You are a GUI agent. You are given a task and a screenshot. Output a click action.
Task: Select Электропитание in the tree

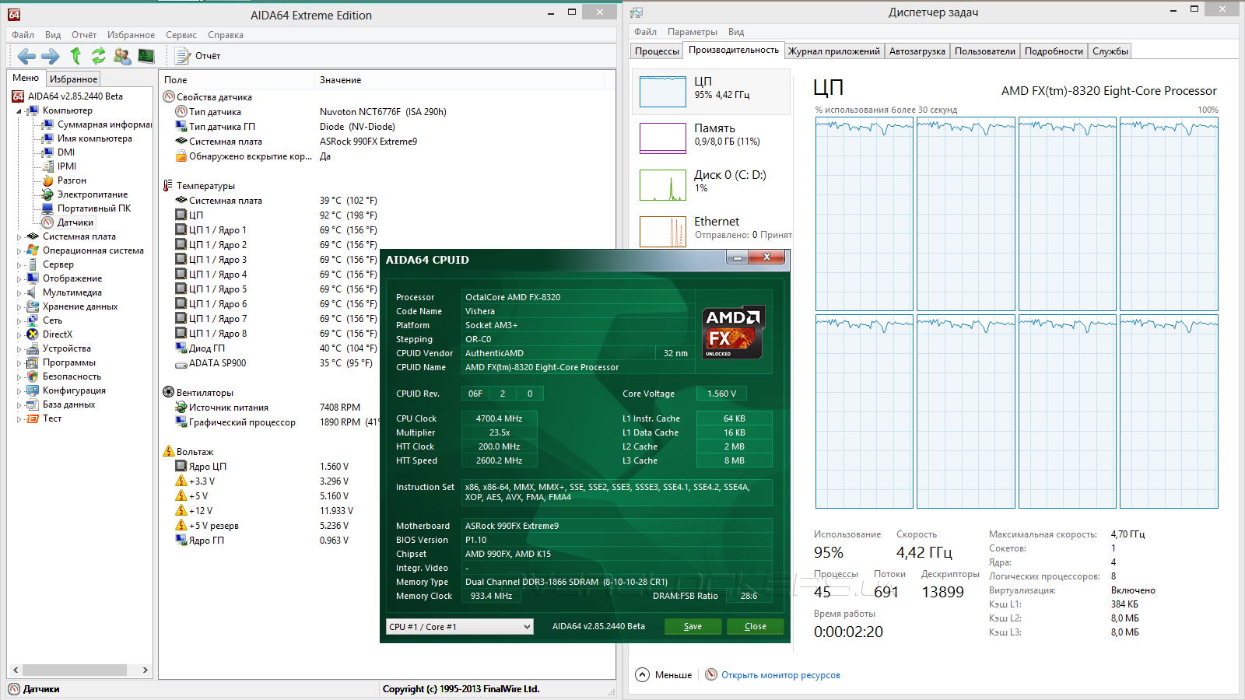click(x=92, y=194)
